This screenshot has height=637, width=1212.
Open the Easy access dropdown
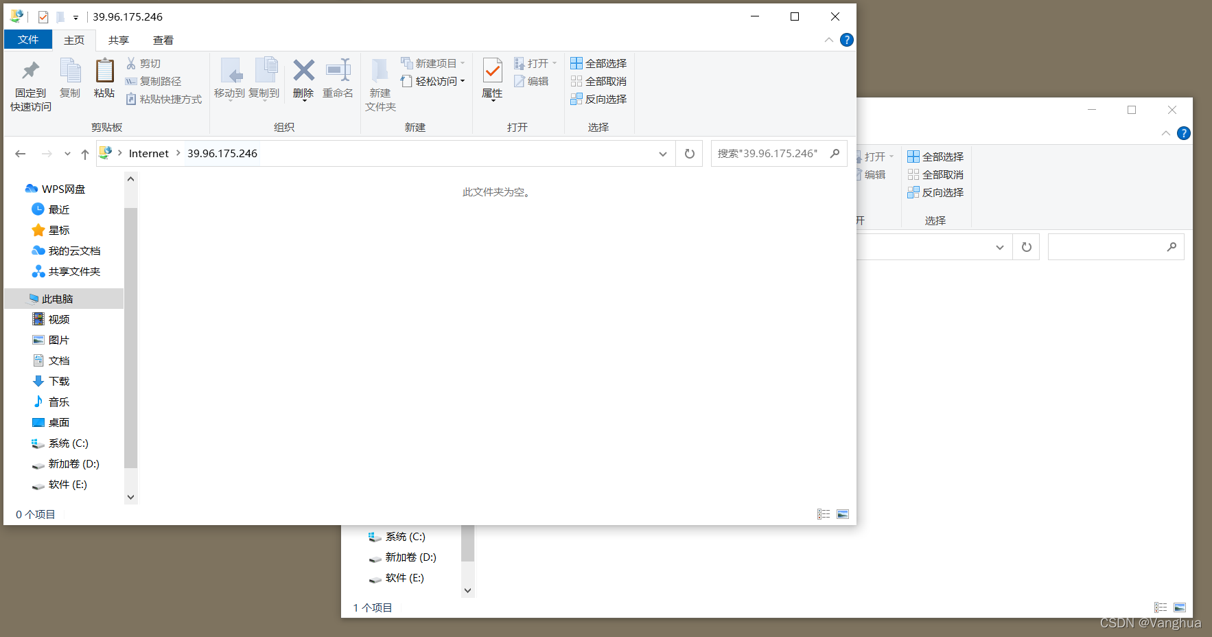pyautogui.click(x=433, y=81)
